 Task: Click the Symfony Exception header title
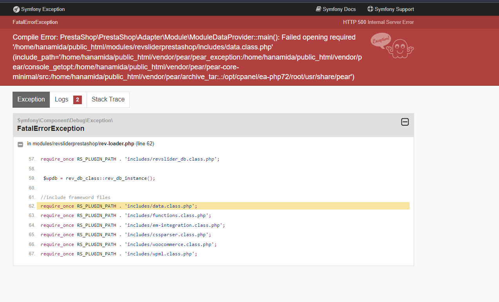tap(43, 9)
